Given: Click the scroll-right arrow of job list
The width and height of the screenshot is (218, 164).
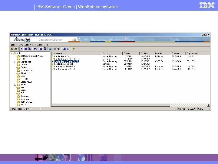Looking at the screenshot, I should [209, 105].
